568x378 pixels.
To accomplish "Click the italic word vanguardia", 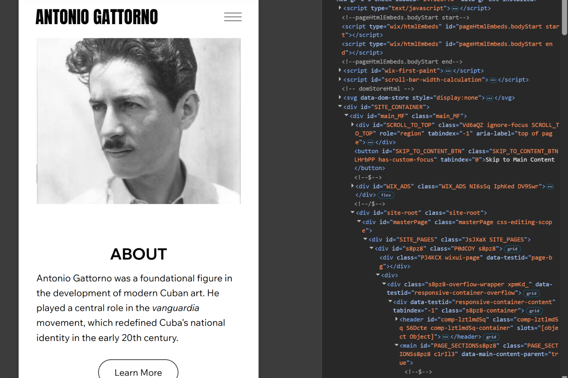I will point(176,308).
